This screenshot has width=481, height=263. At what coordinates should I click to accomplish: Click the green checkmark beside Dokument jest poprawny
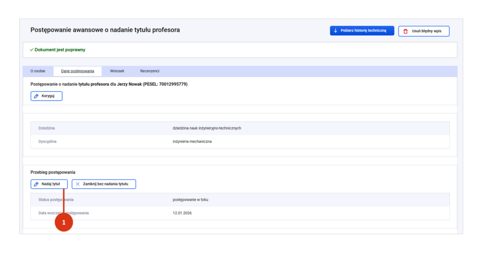point(31,50)
